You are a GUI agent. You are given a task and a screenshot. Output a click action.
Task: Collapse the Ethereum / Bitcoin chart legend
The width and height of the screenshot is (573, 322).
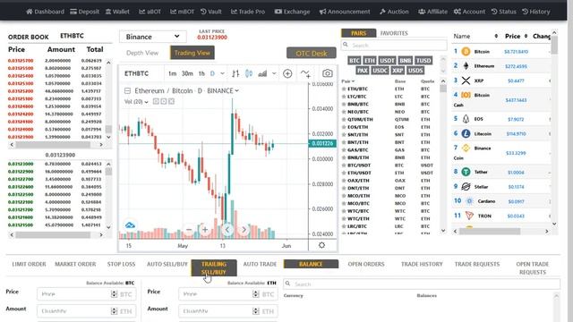coord(127,90)
